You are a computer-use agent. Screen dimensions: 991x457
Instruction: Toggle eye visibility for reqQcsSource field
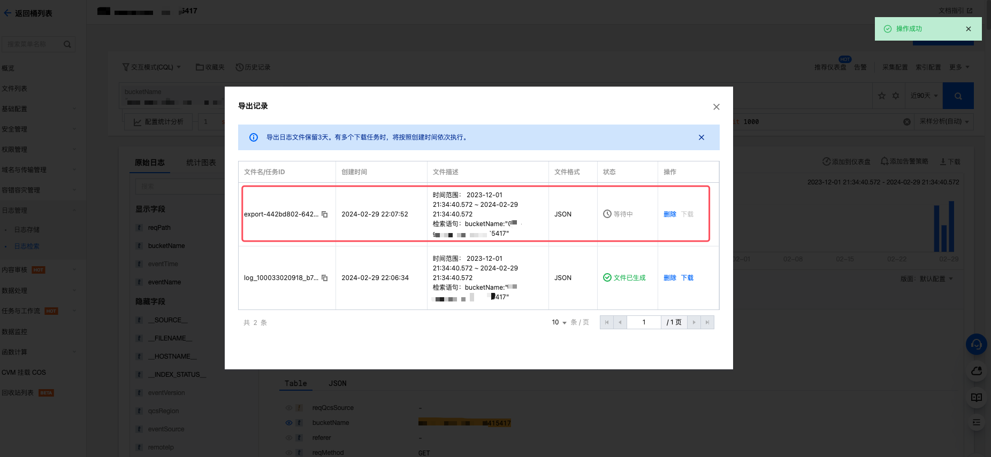[289, 408]
